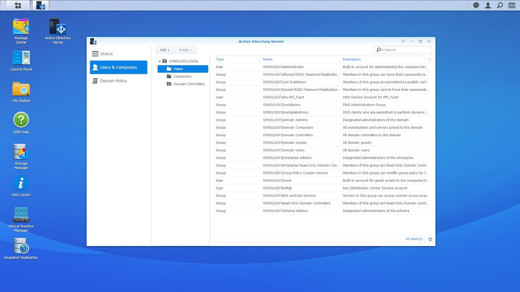This screenshot has height=292, width=520.
Task: Open the user options person icon
Action: (488, 5)
